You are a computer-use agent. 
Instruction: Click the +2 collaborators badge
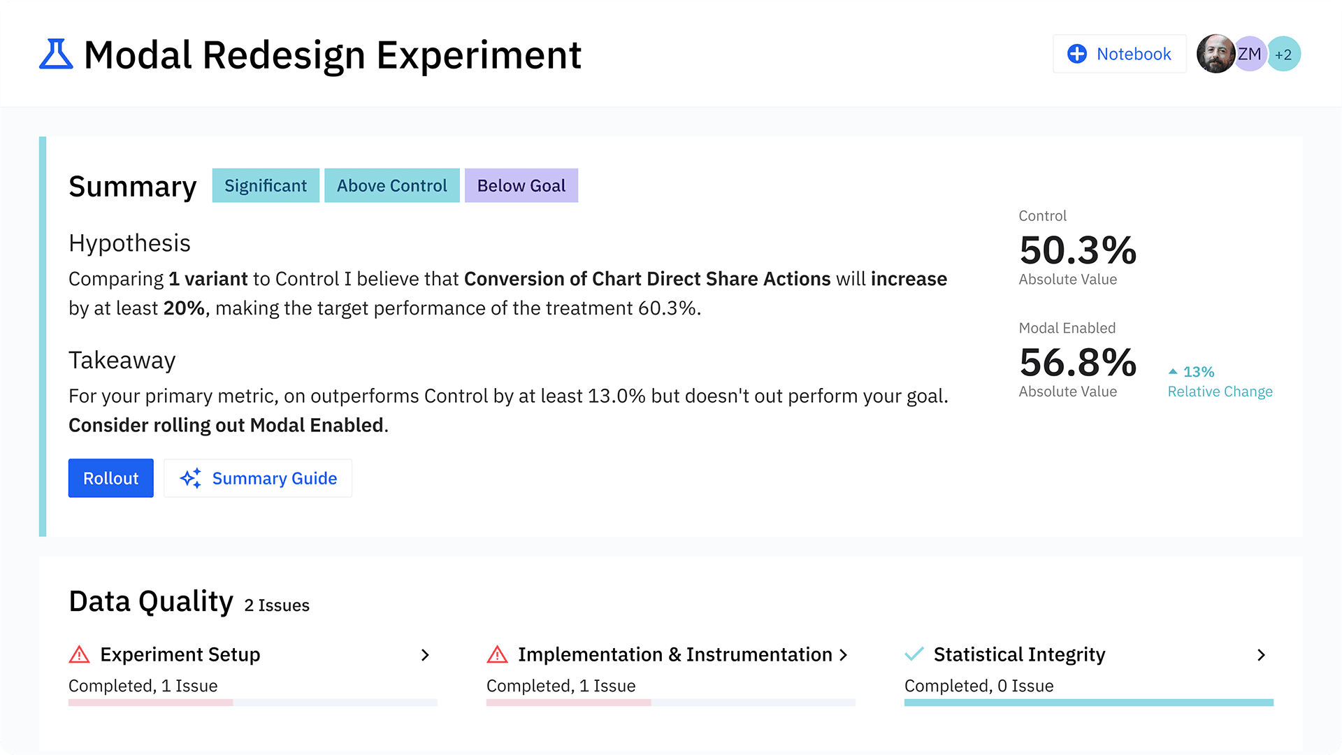(1284, 53)
